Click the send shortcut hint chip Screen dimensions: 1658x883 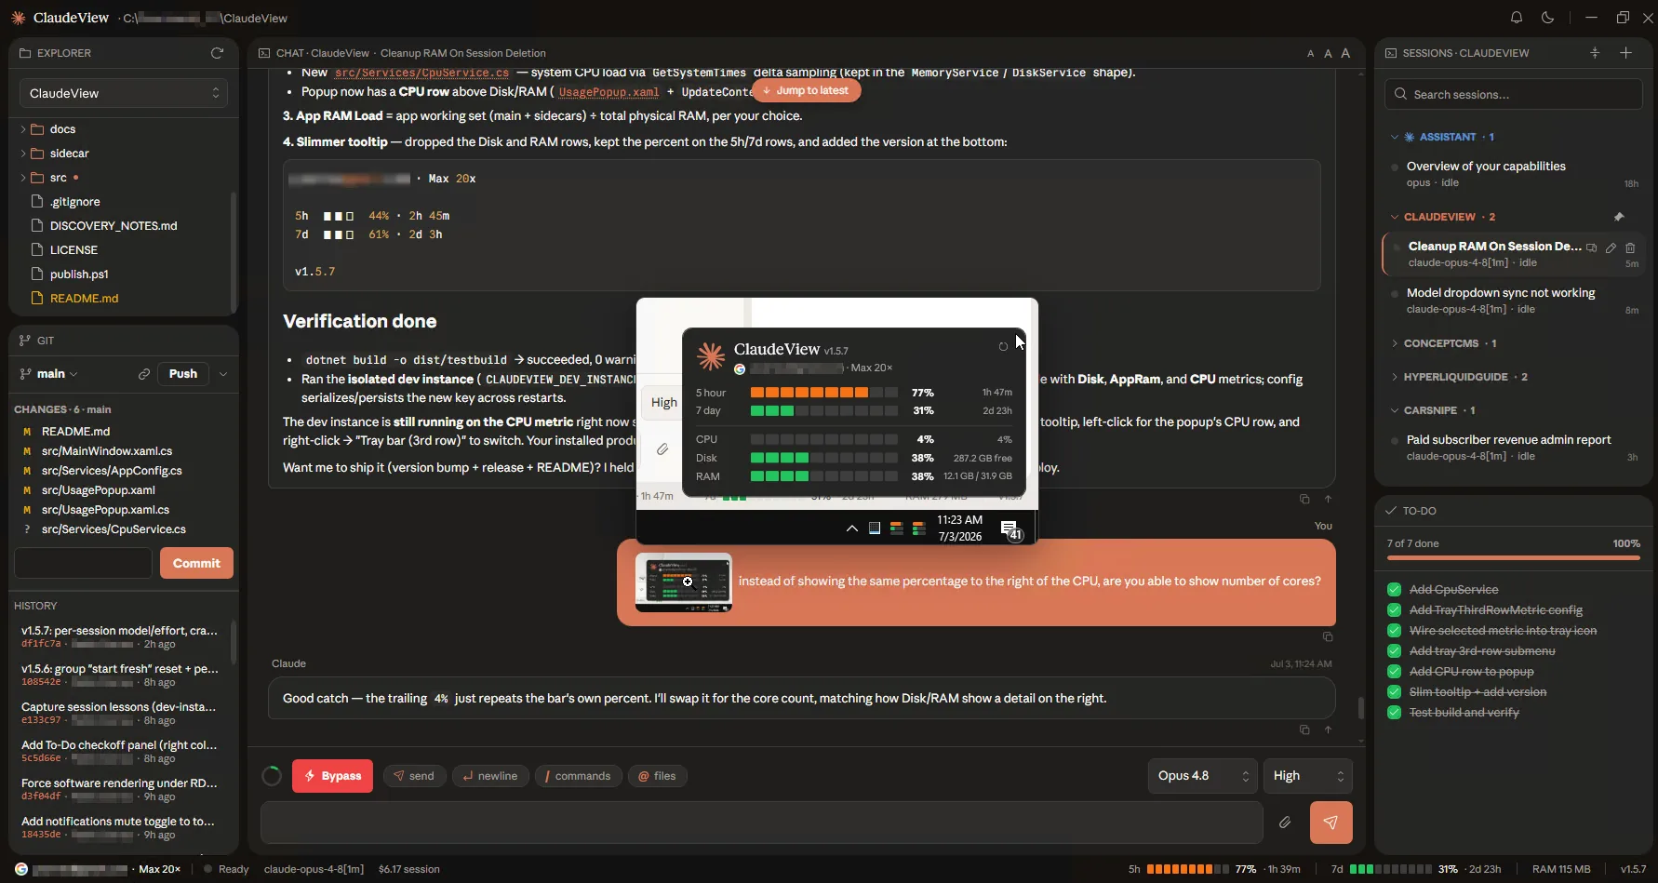(x=415, y=776)
